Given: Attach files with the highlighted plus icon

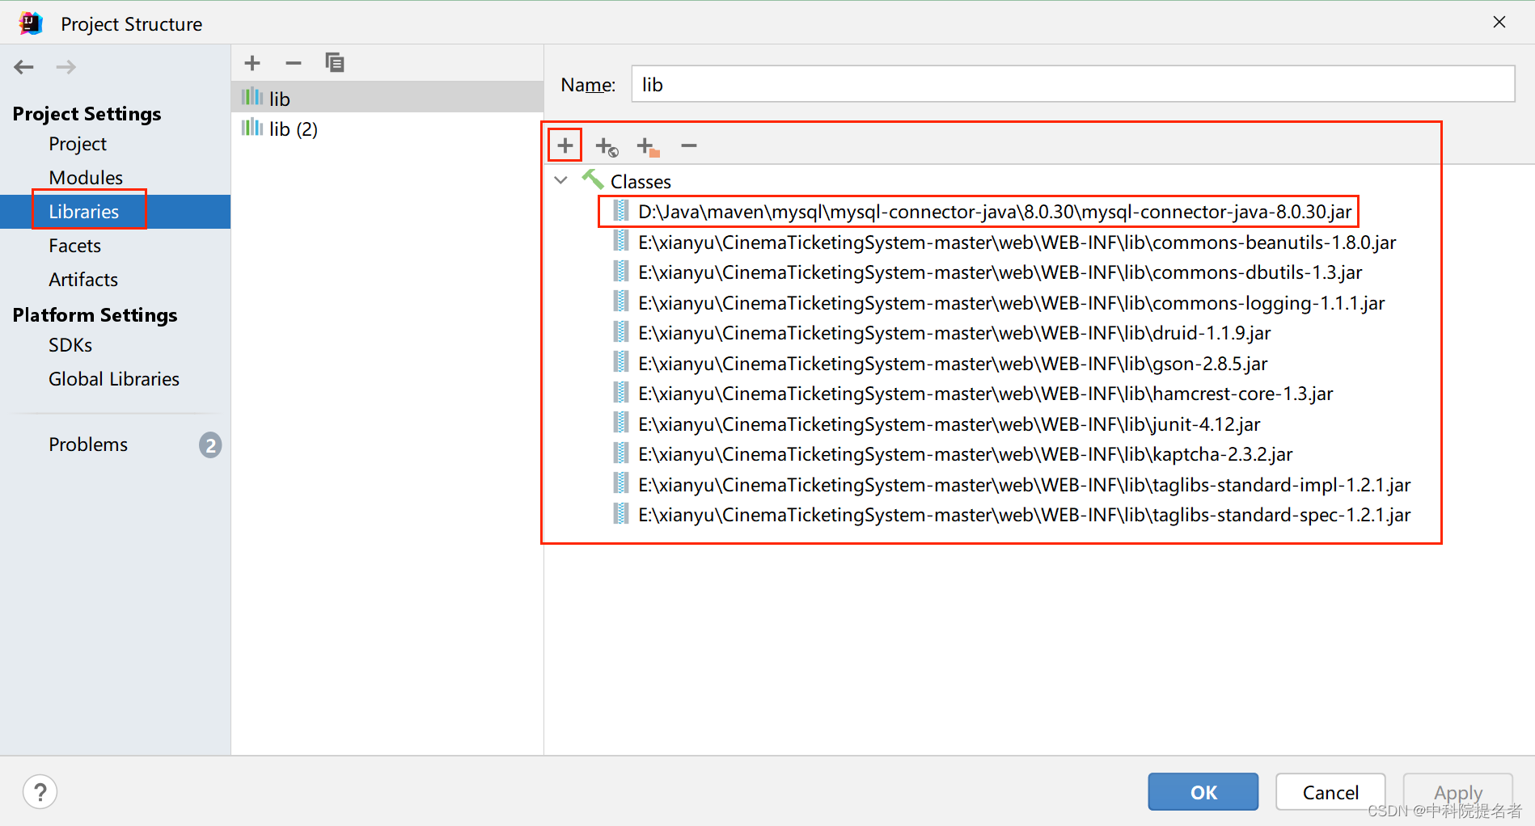Looking at the screenshot, I should coord(565,145).
